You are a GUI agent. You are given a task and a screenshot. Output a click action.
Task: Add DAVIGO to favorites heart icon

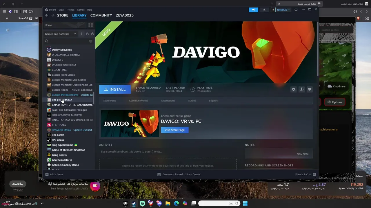pos(310,90)
